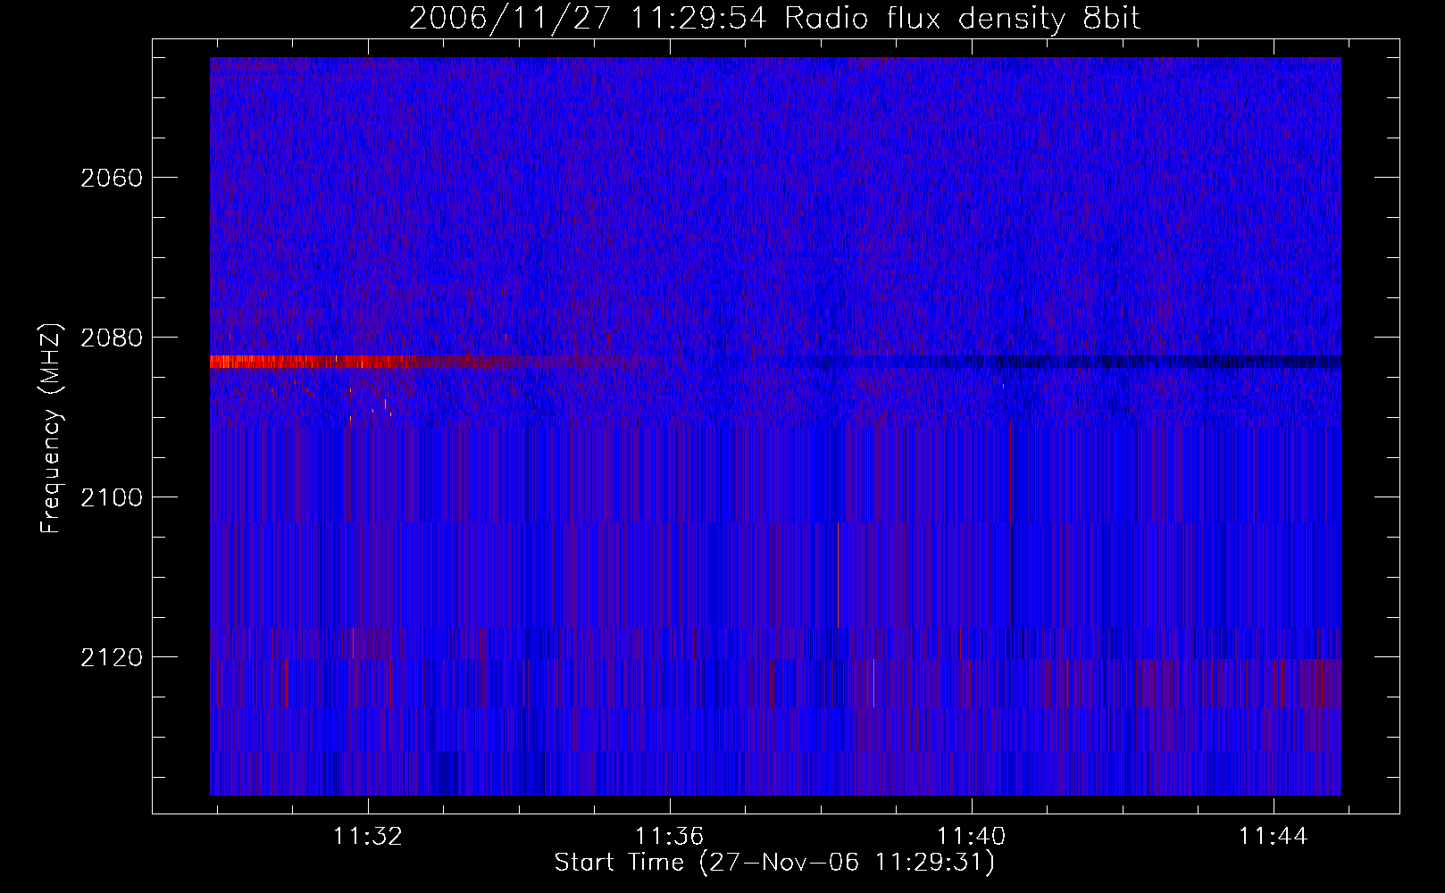Click the 2060 frequency tick label

click(112, 178)
